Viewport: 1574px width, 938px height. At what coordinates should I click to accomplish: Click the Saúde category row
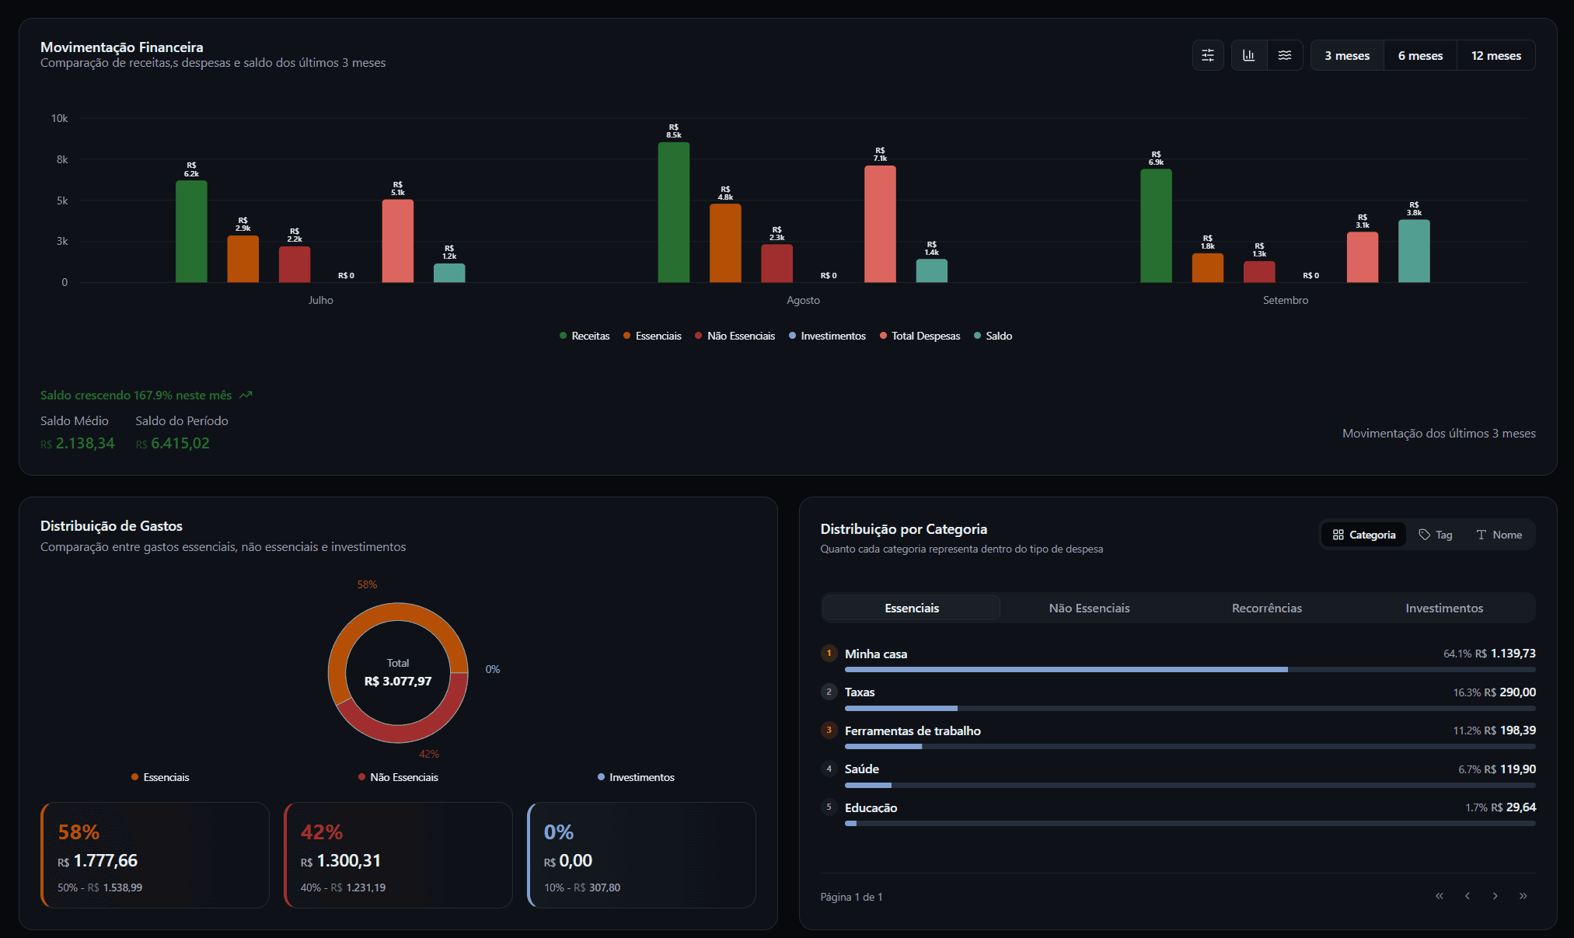[1178, 774]
